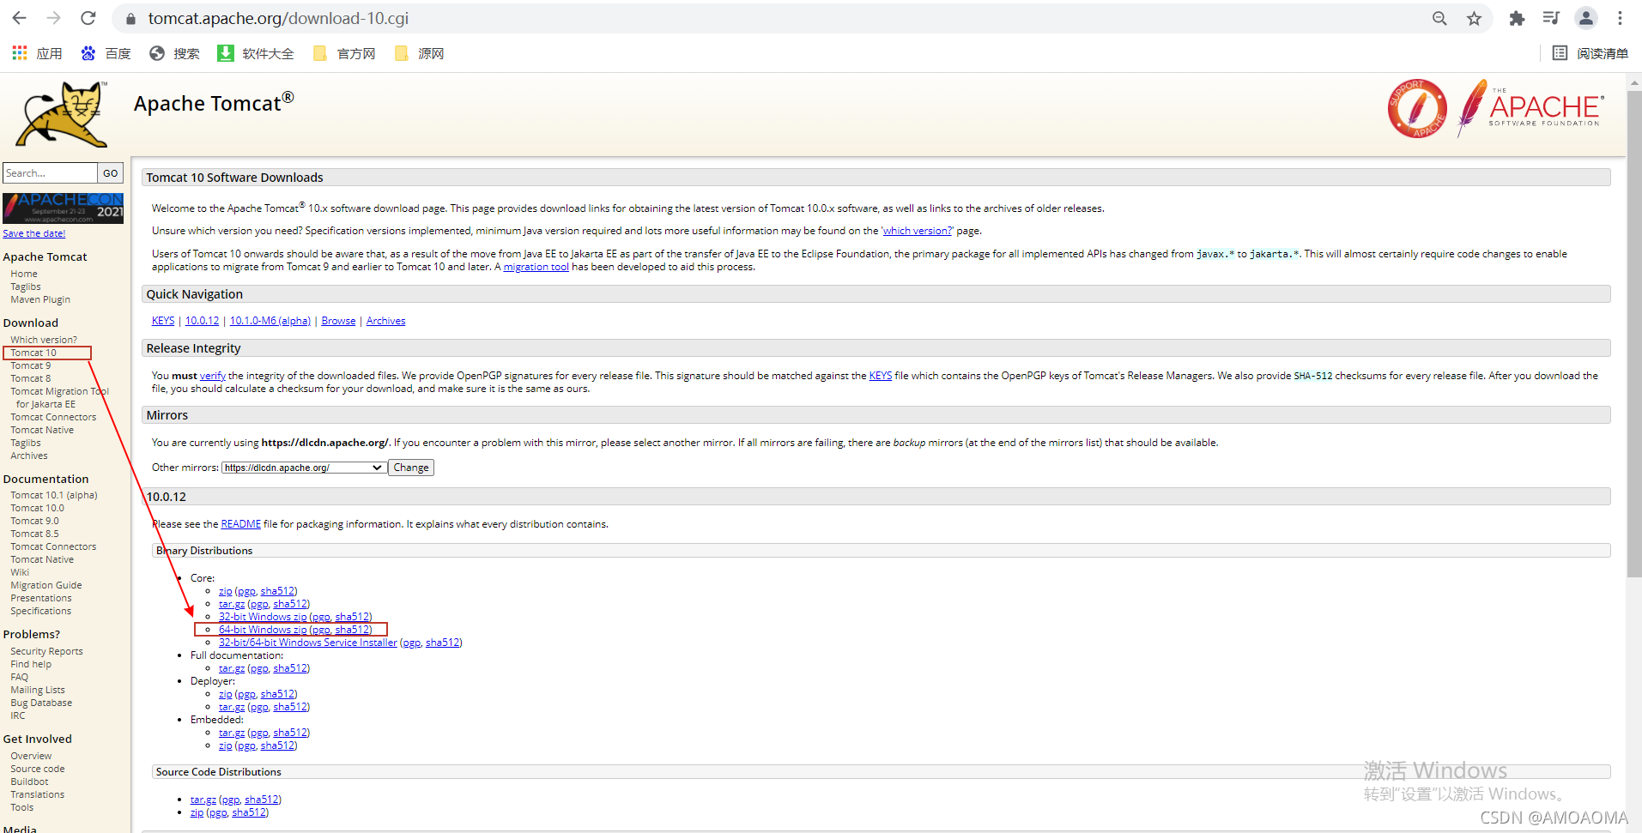Download Source Code tar.gz link
The image size is (1642, 833).
[203, 800]
